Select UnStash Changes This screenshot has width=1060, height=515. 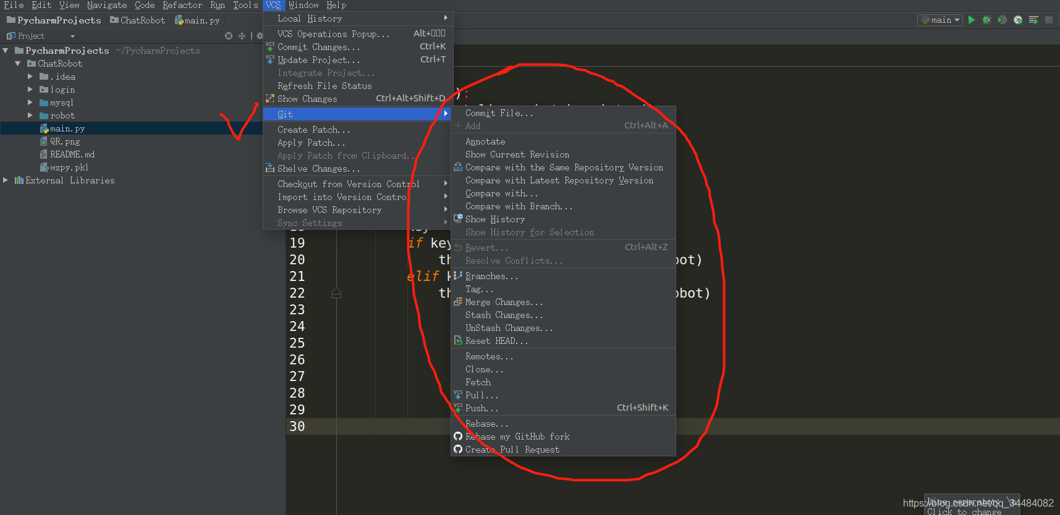tap(563, 328)
